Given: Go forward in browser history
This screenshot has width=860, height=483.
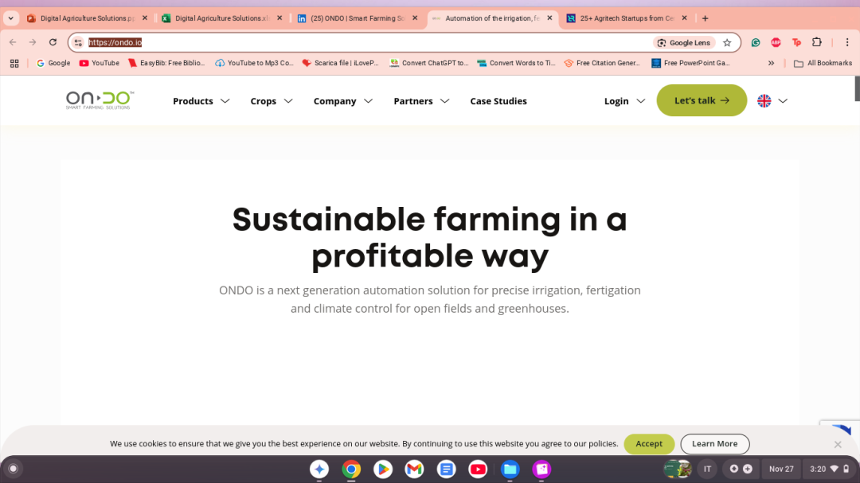Looking at the screenshot, I should pos(33,42).
